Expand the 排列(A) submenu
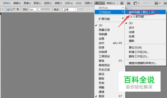 (110, 8)
